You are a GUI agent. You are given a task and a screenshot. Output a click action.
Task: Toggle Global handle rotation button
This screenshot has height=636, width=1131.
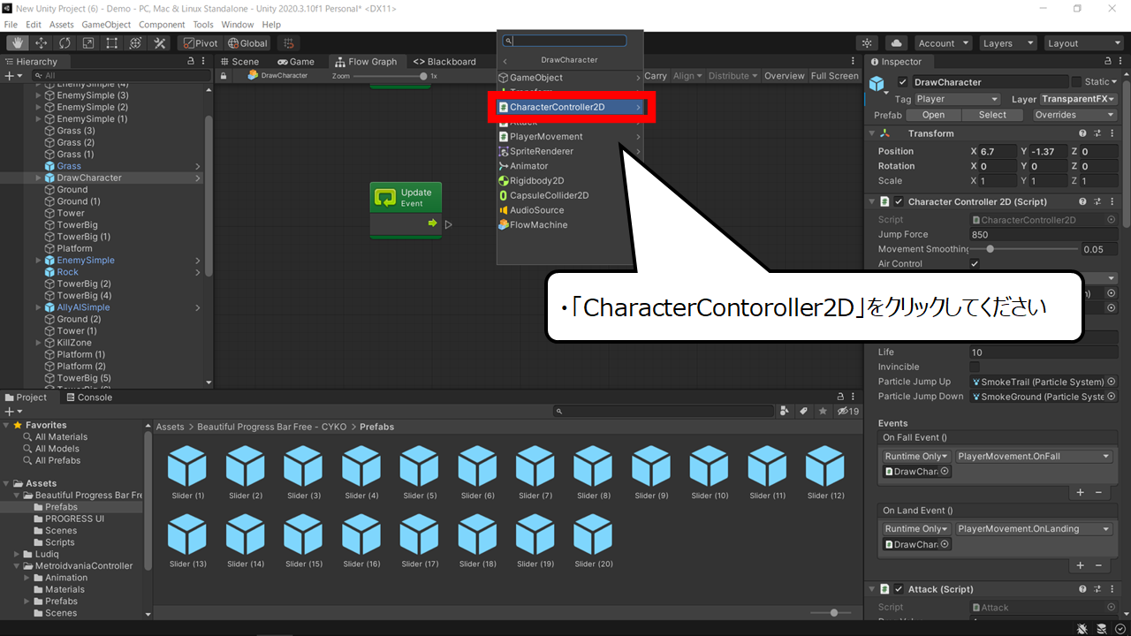coord(247,43)
